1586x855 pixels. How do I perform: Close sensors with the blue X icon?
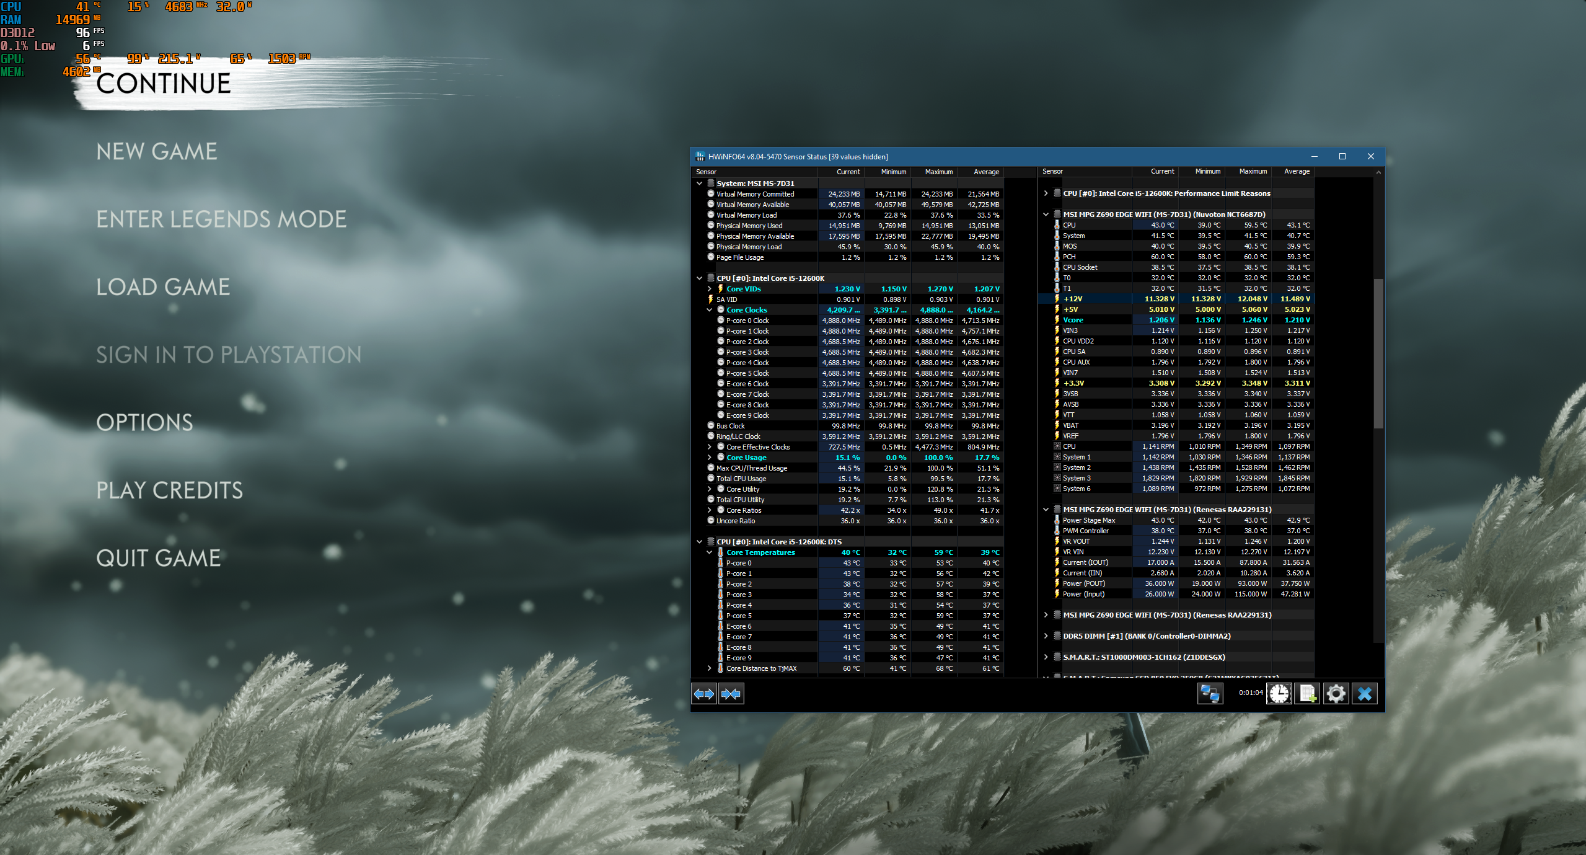[x=1365, y=693]
